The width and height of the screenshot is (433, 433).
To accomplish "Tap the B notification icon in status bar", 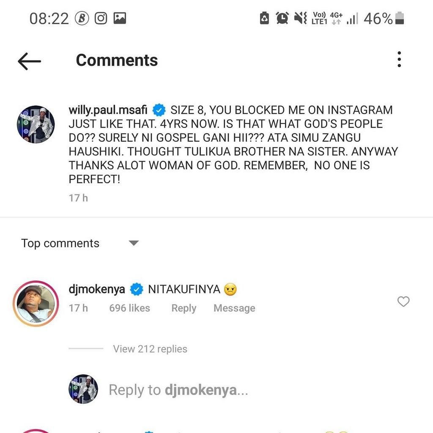I will [x=82, y=18].
